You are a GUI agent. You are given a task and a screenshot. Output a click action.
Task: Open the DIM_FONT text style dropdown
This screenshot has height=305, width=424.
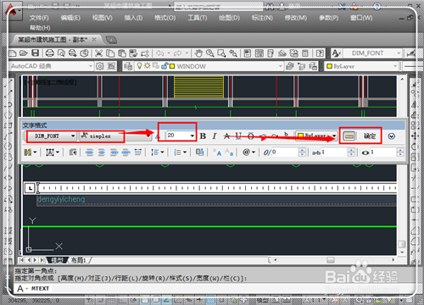[x=73, y=136]
